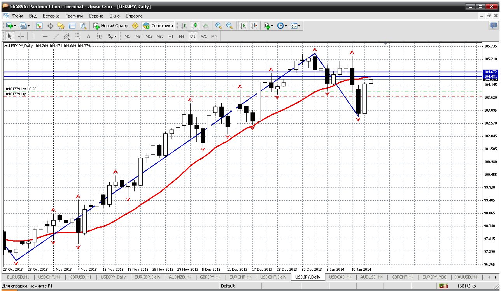Switch to the GBPUSD,H1 chart tab
Viewport: 501px width, 291px height.
click(x=81, y=277)
